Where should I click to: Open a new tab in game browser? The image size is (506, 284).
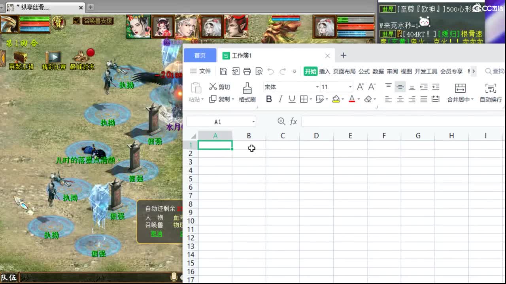(91, 7)
